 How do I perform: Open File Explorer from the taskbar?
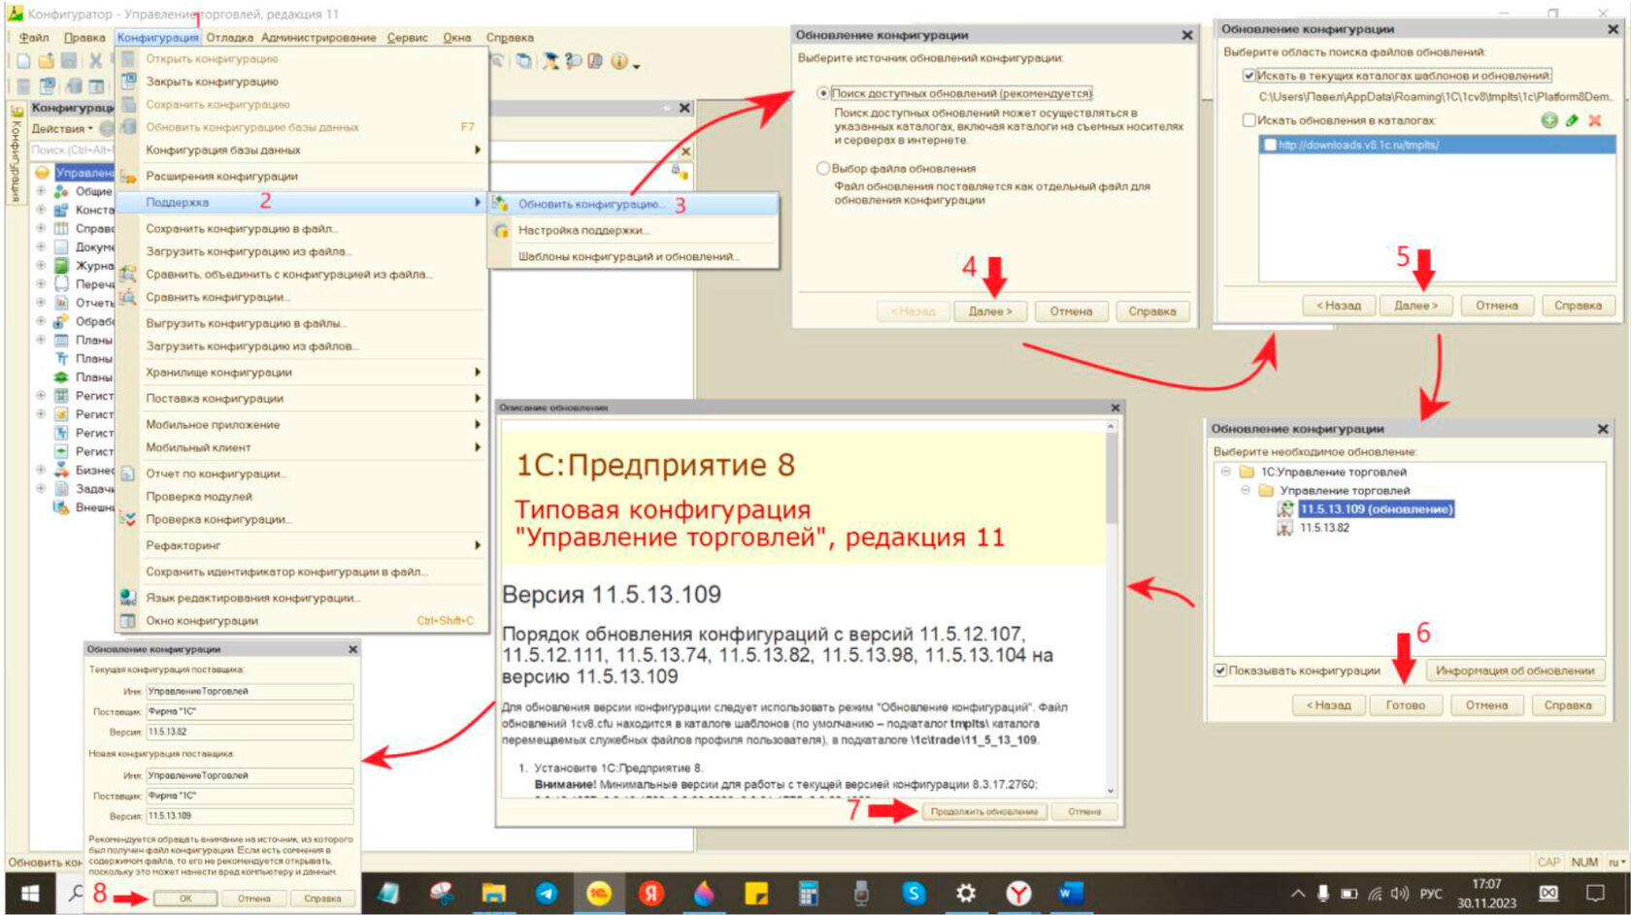(x=493, y=893)
